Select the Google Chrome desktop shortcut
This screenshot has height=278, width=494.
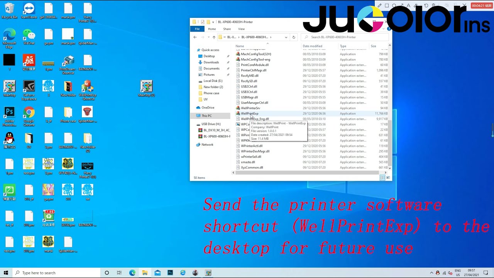(29, 117)
